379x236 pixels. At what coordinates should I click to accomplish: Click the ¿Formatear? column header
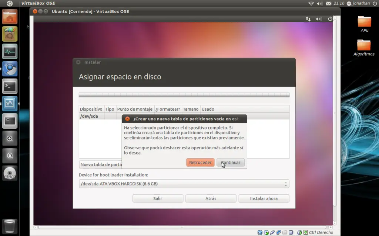click(x=168, y=109)
